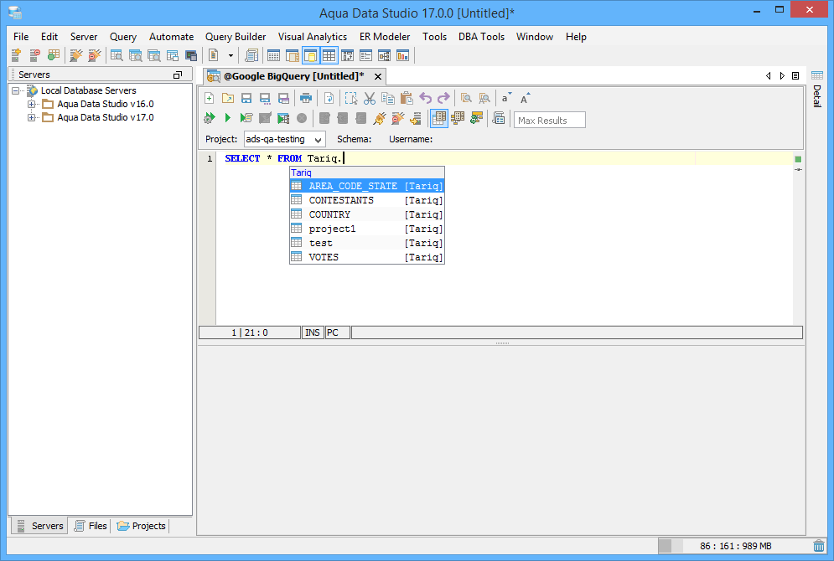Select COUNTRY in autocomplete list
The image size is (834, 561).
point(367,214)
